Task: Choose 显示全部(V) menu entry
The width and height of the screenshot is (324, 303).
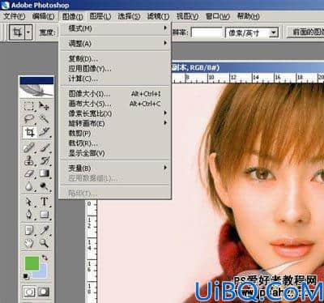Action: pos(115,153)
